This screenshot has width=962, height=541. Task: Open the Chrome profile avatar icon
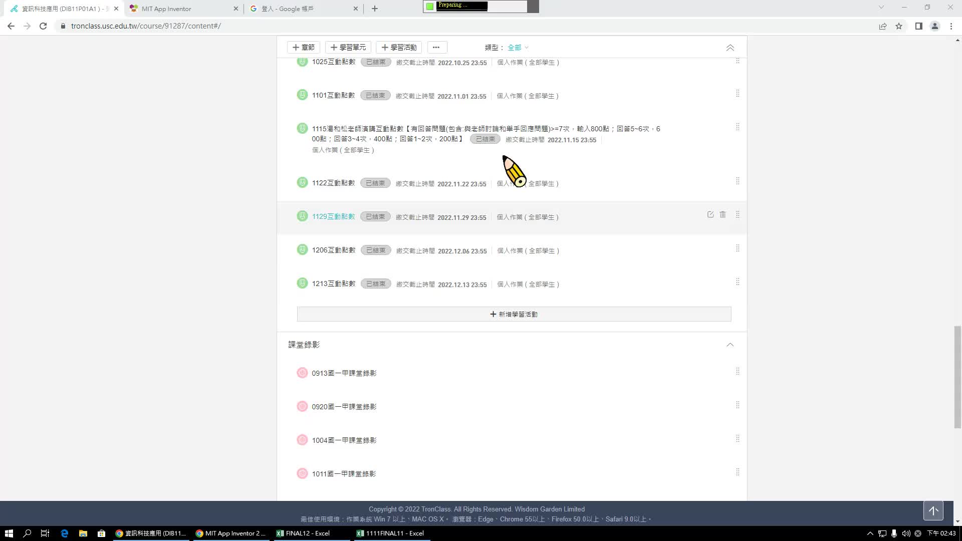click(934, 26)
